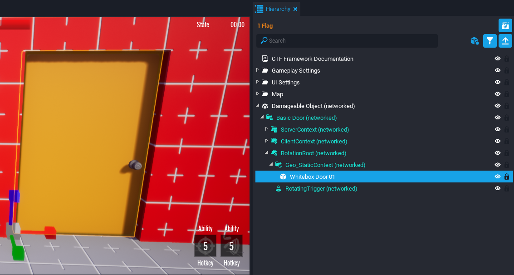This screenshot has height=275, width=514.
Task: Click the upload arrow icon beside the filter
Action: [x=505, y=41]
